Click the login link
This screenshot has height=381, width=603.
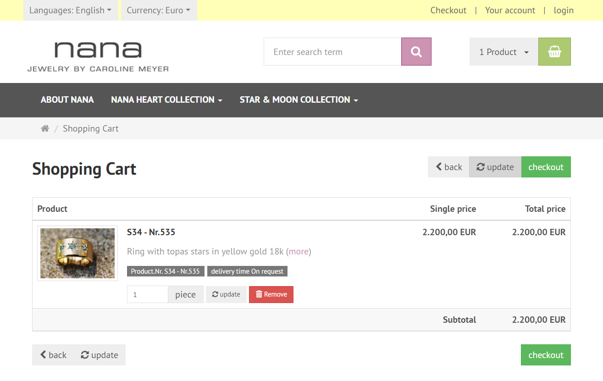coord(564,10)
